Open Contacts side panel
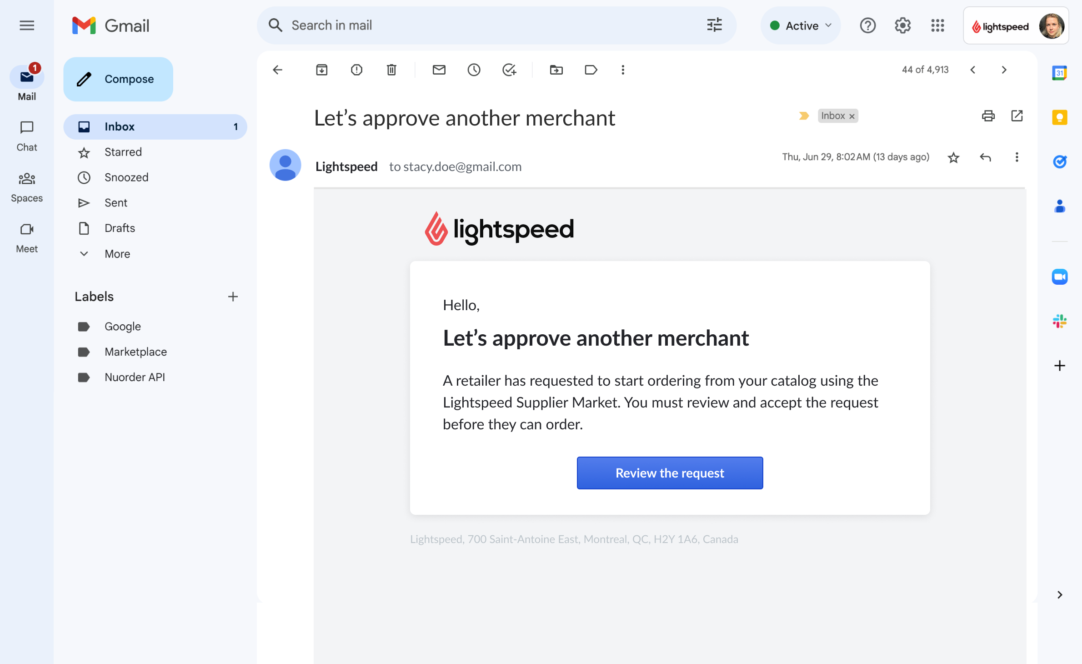The width and height of the screenshot is (1082, 664). tap(1059, 206)
